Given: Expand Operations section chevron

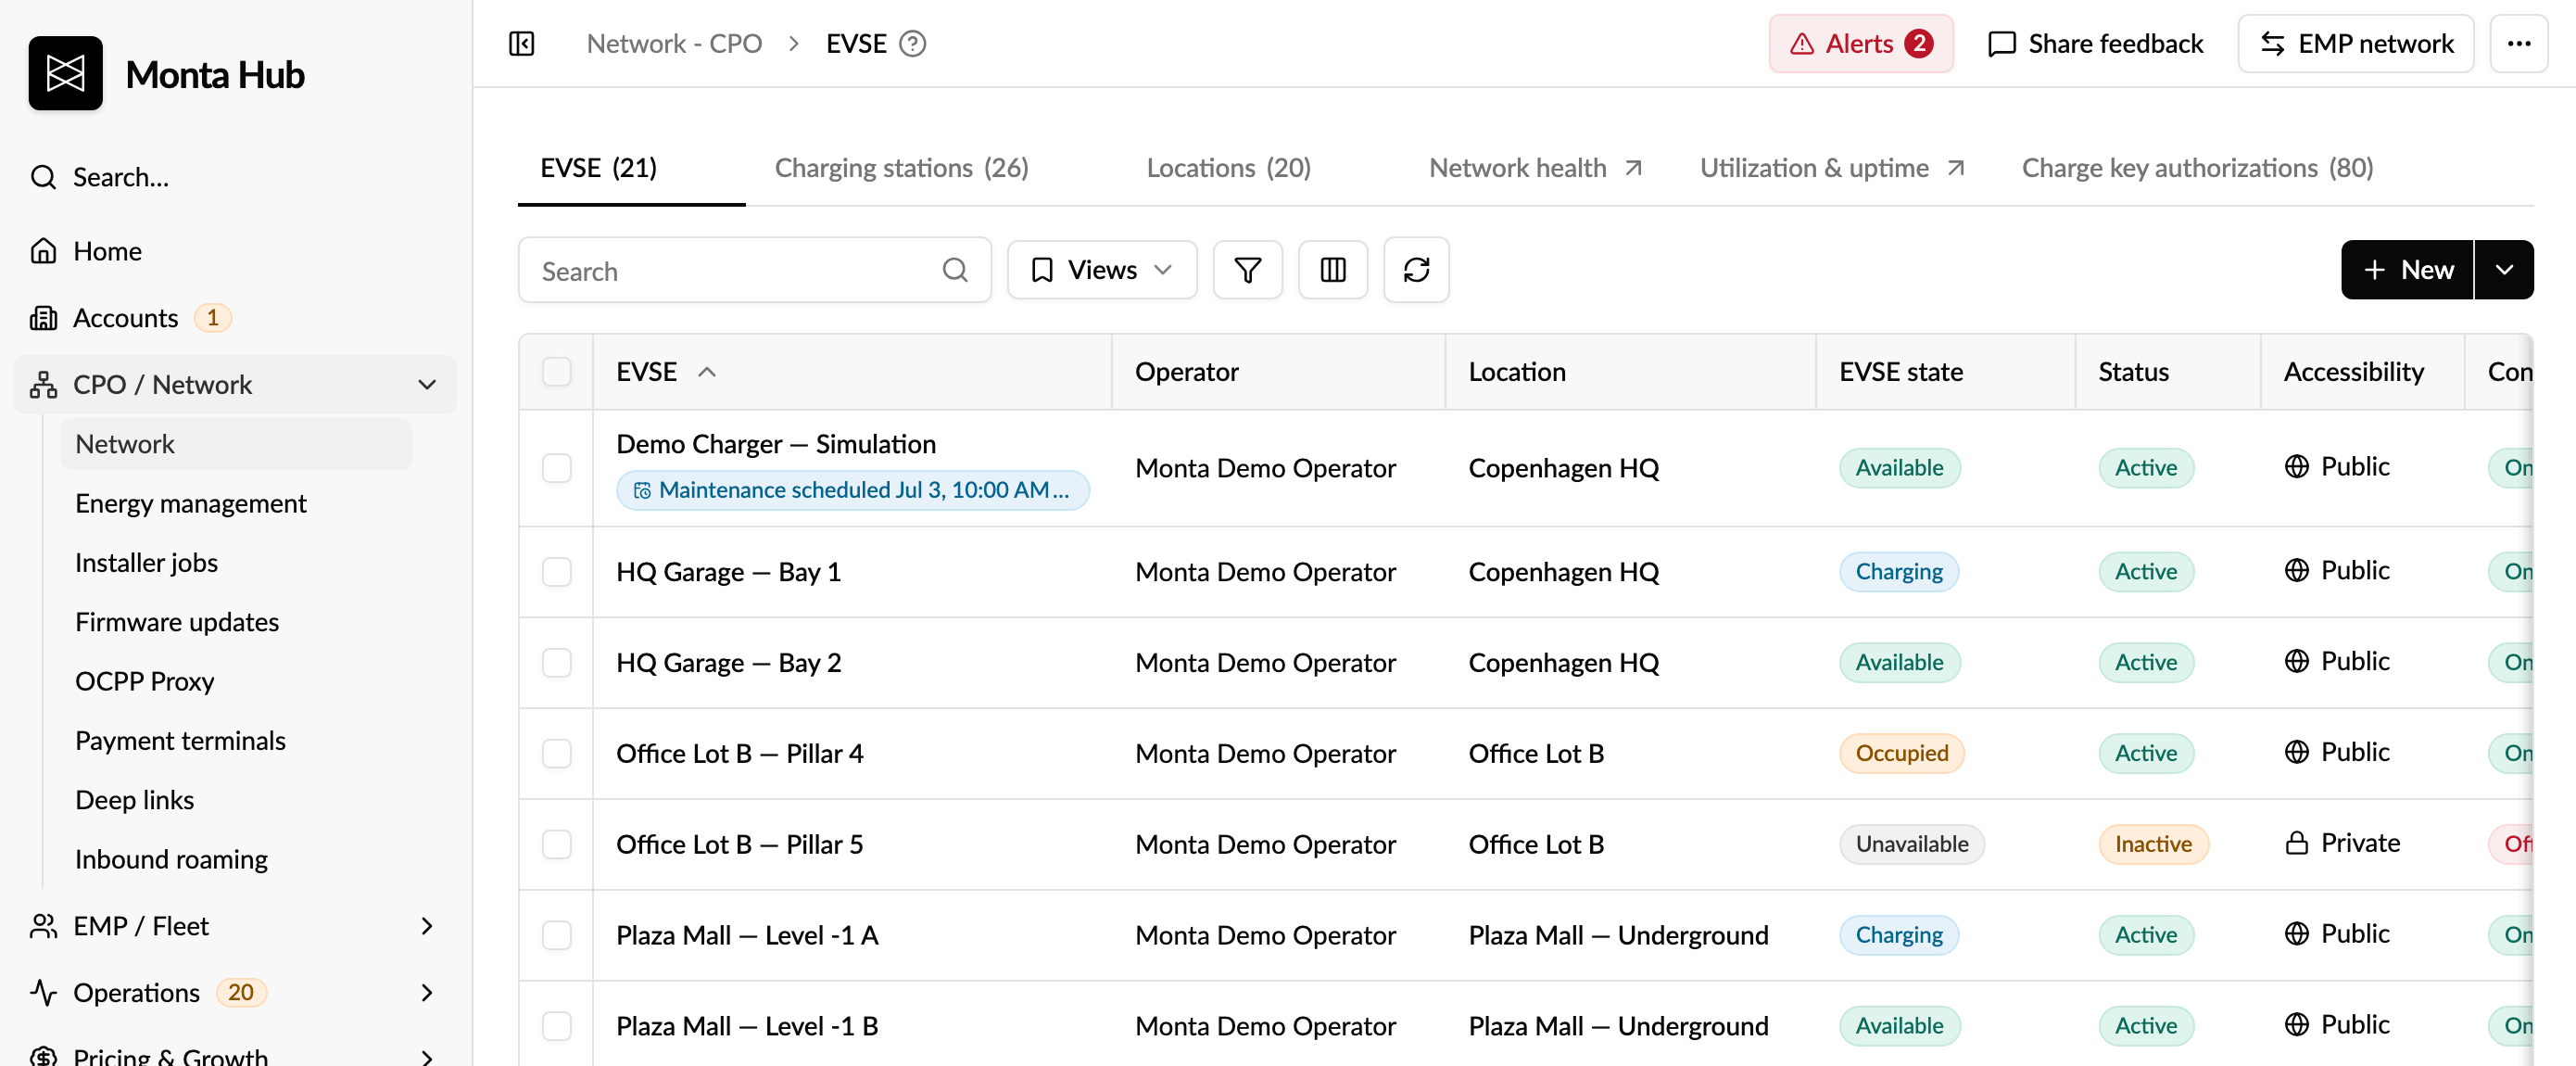Looking at the screenshot, I should pos(427,993).
